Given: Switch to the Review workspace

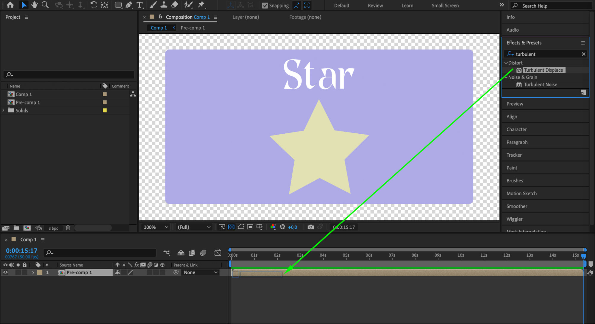Looking at the screenshot, I should tap(375, 5).
